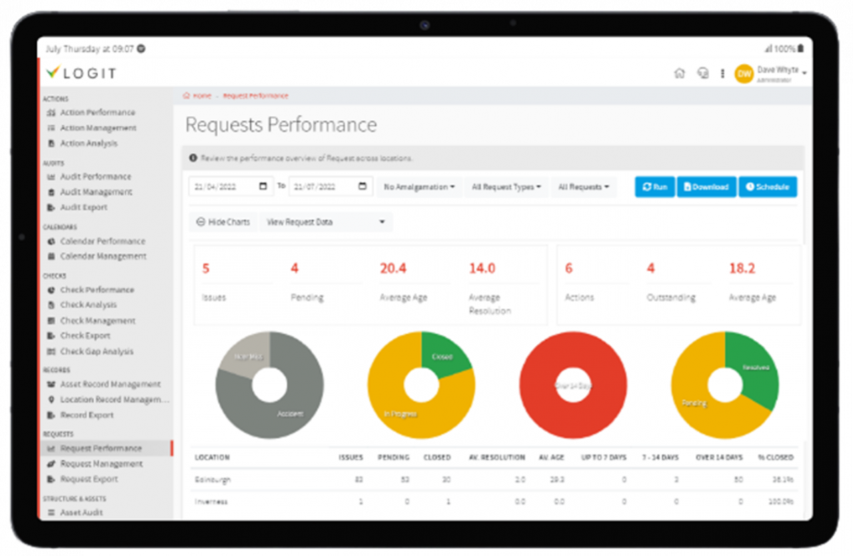The width and height of the screenshot is (853, 556).
Task: Click the Download button
Action: tap(706, 187)
